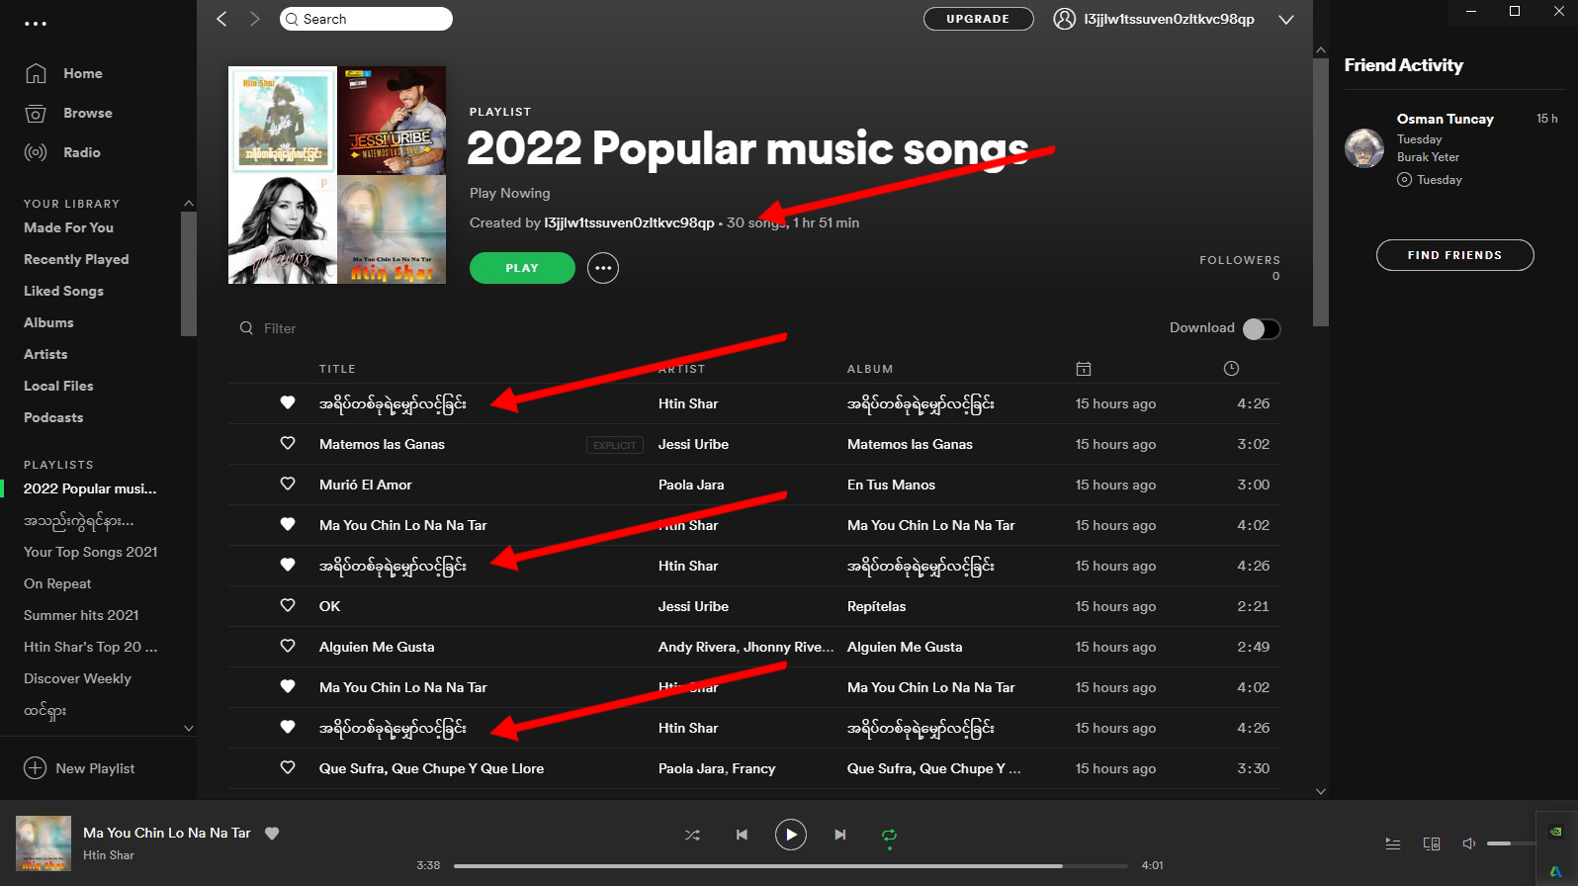Viewport: 1578px width, 886px height.
Task: Expand the account dropdown chevron
Action: (1285, 20)
